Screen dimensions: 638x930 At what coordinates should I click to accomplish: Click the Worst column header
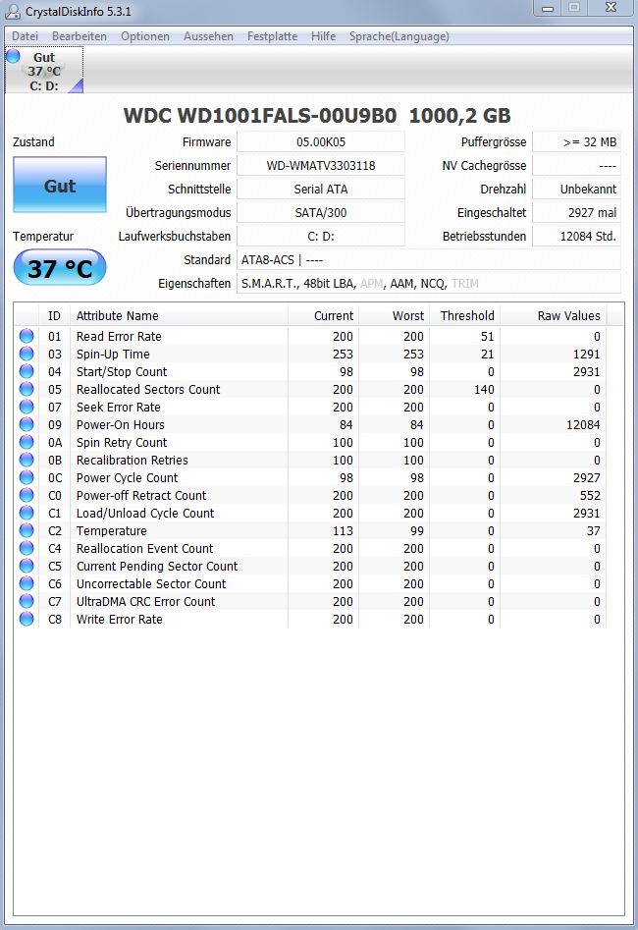point(395,315)
